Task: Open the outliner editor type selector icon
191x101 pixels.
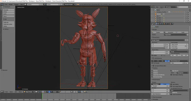Action: (x=153, y=7)
